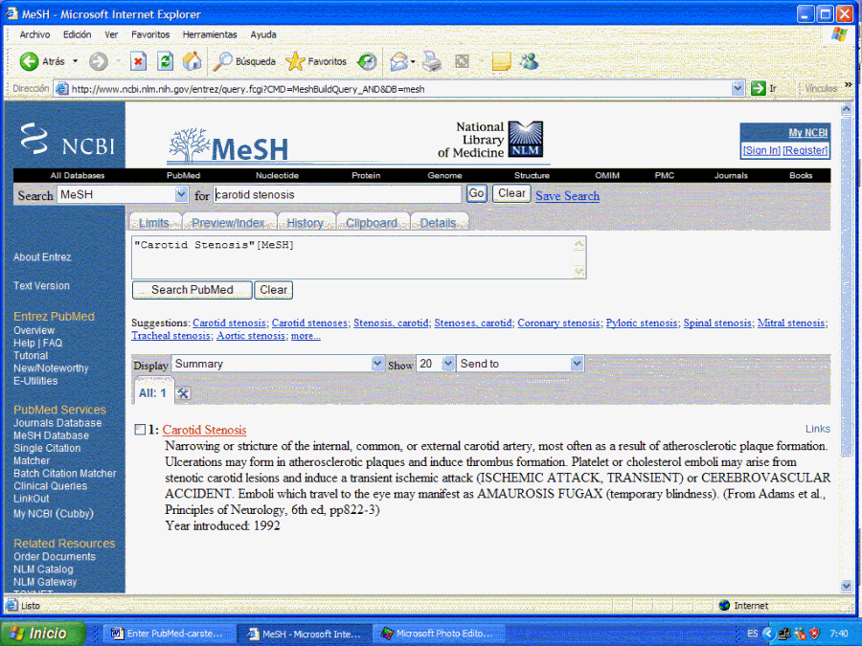The image size is (862, 646).
Task: Open the Herramientas menu
Action: coord(209,34)
